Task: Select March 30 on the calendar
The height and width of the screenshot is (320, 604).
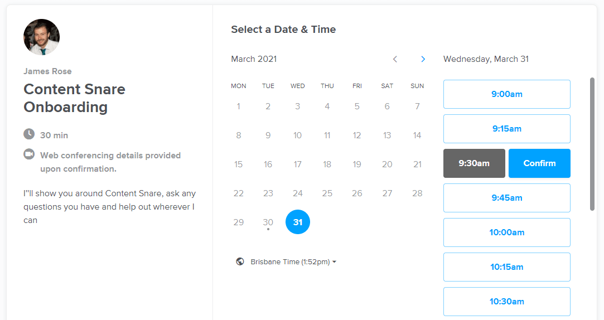Action: click(x=268, y=222)
